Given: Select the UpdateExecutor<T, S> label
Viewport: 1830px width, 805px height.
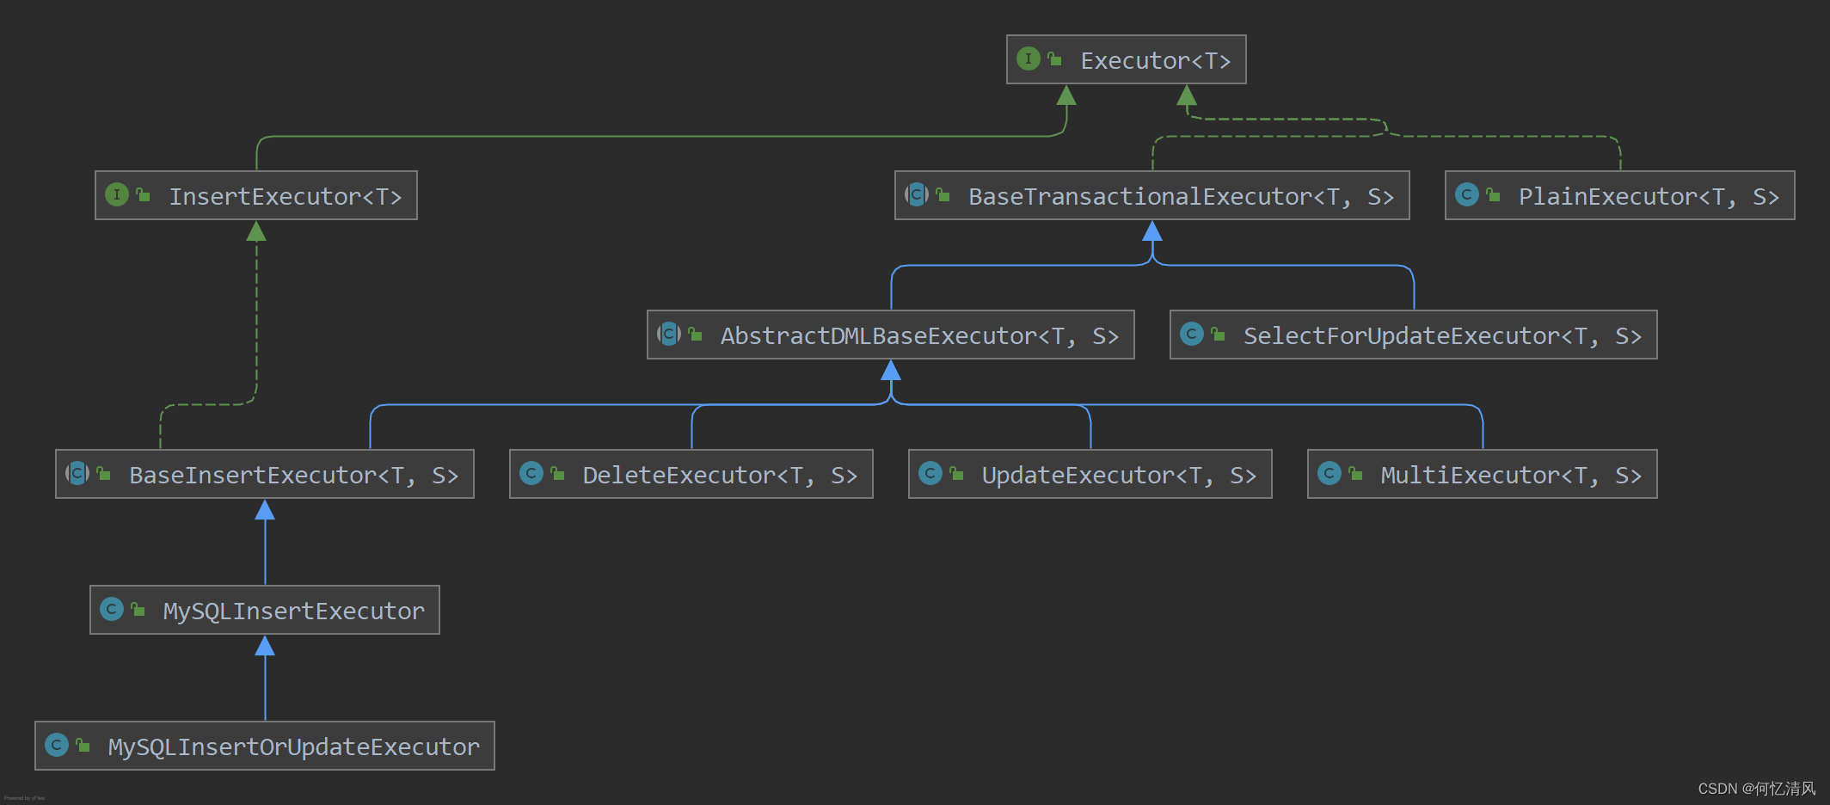Looking at the screenshot, I should [1119, 476].
